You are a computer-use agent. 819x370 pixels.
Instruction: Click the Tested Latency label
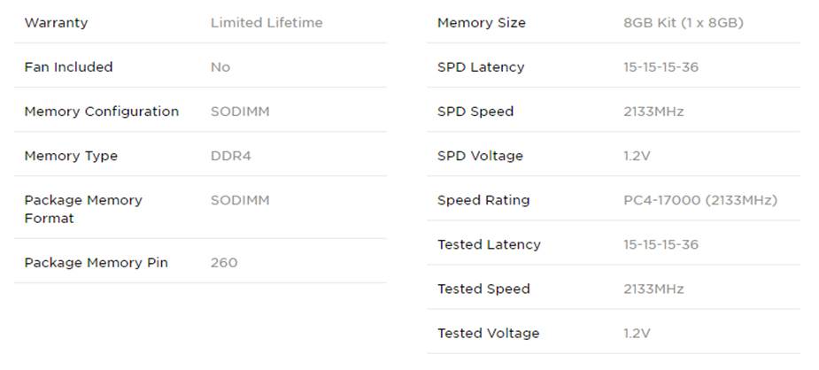489,244
